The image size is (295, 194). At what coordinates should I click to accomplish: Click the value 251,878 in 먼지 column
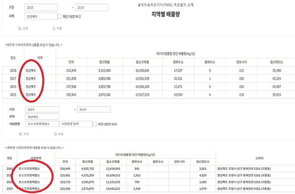[71, 78]
